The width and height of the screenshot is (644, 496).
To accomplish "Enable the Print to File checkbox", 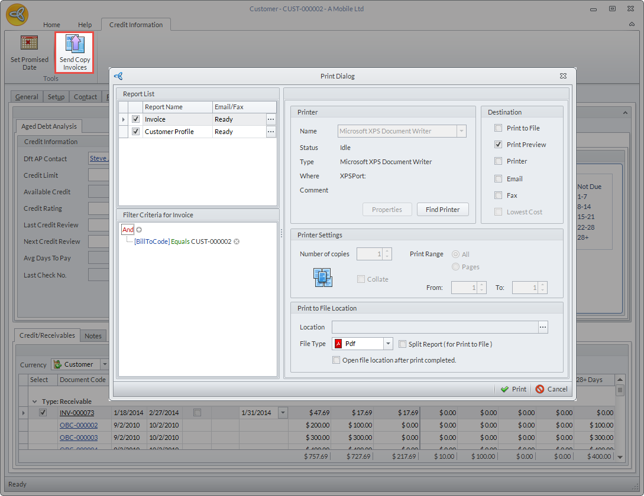I will 499,128.
